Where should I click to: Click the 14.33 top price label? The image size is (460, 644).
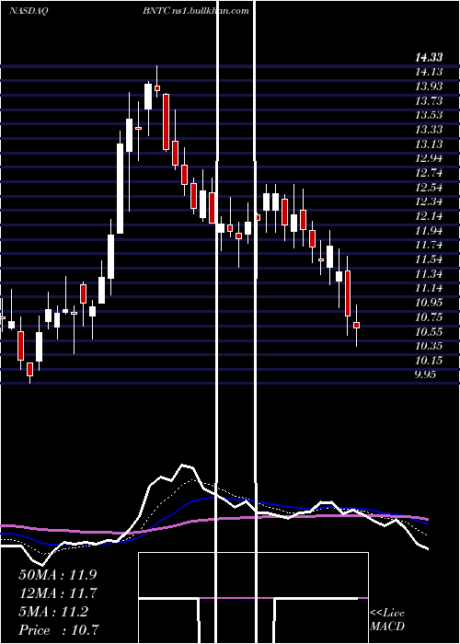pos(429,58)
